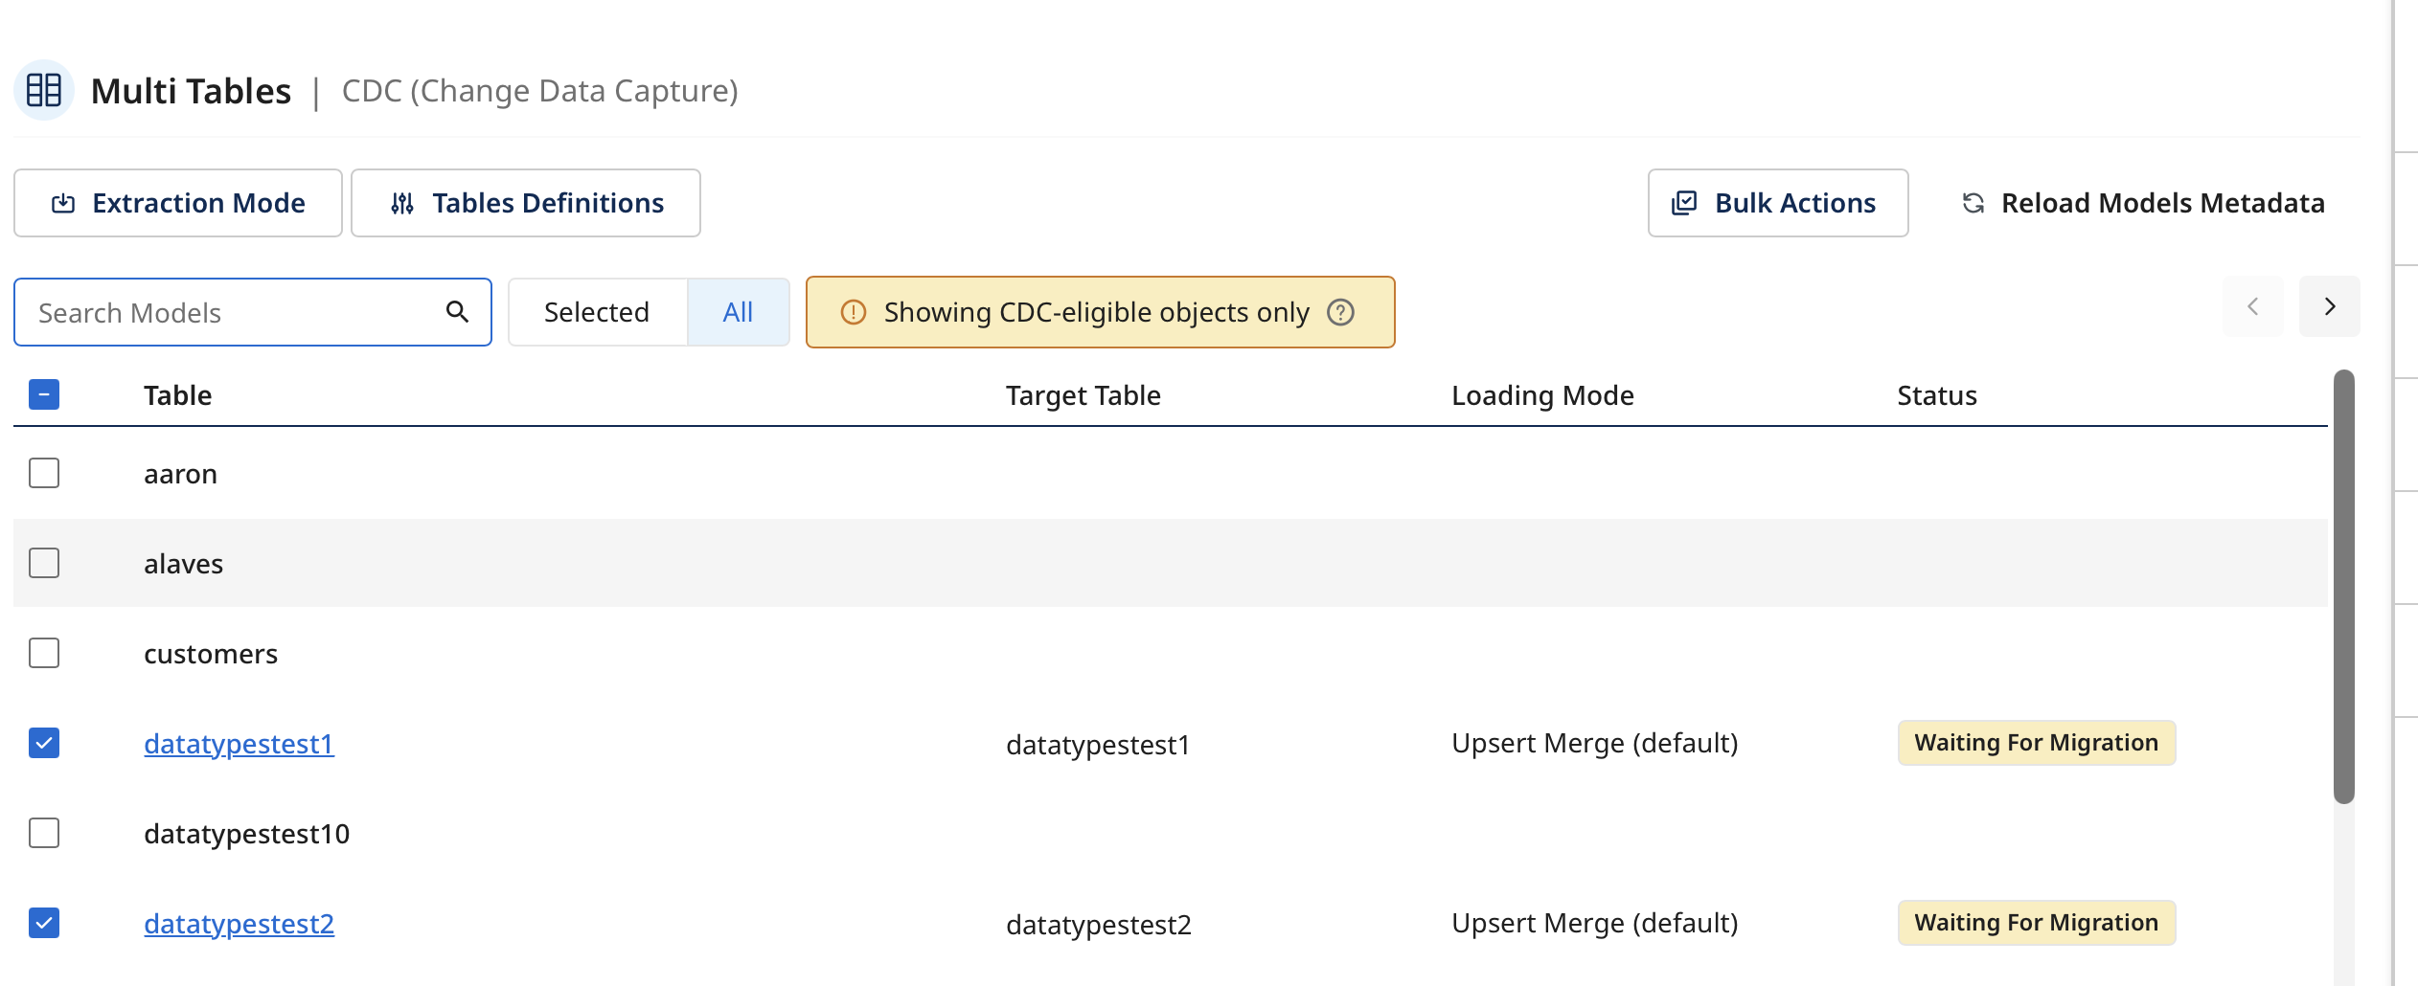Click target table datatypestest1 cell

[x=1098, y=745]
